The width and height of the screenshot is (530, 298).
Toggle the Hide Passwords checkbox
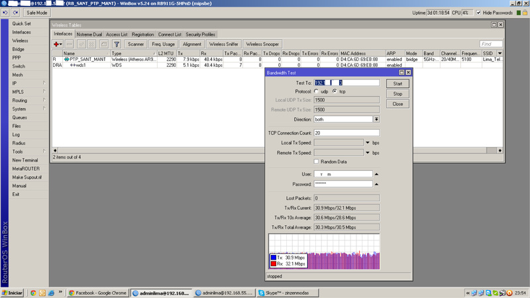pos(478,13)
